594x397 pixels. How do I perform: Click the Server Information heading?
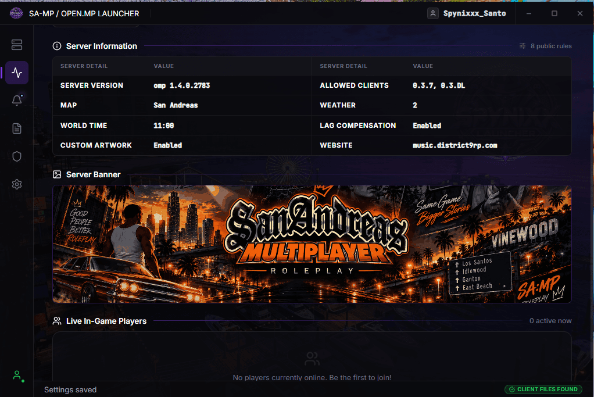pyautogui.click(x=102, y=46)
